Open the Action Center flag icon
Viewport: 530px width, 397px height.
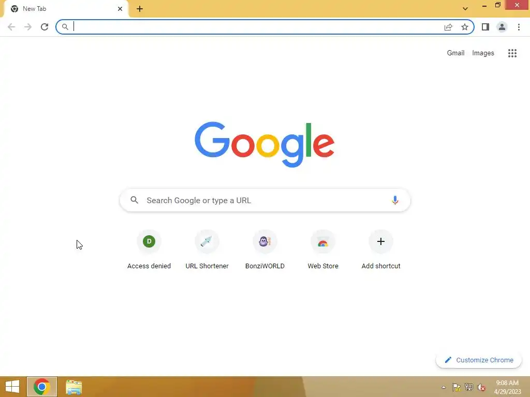click(457, 387)
